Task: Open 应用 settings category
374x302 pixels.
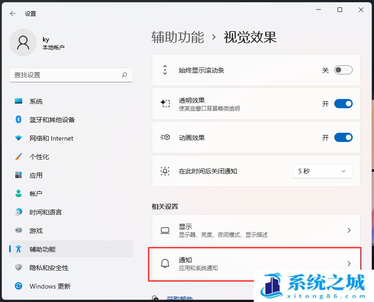Action: [71, 175]
